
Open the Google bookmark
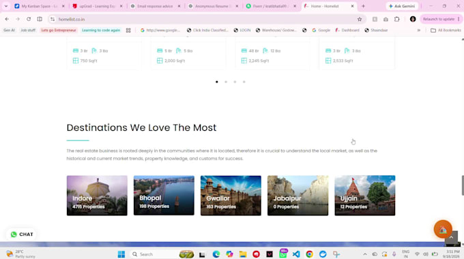tap(321, 30)
